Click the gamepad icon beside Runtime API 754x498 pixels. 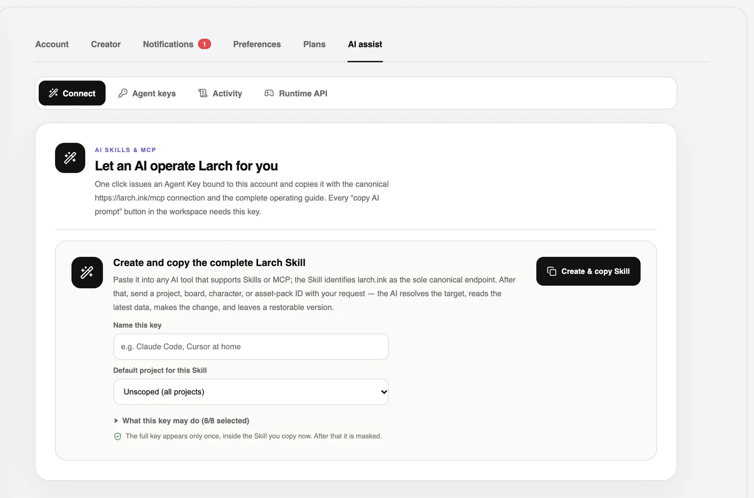pyautogui.click(x=269, y=93)
